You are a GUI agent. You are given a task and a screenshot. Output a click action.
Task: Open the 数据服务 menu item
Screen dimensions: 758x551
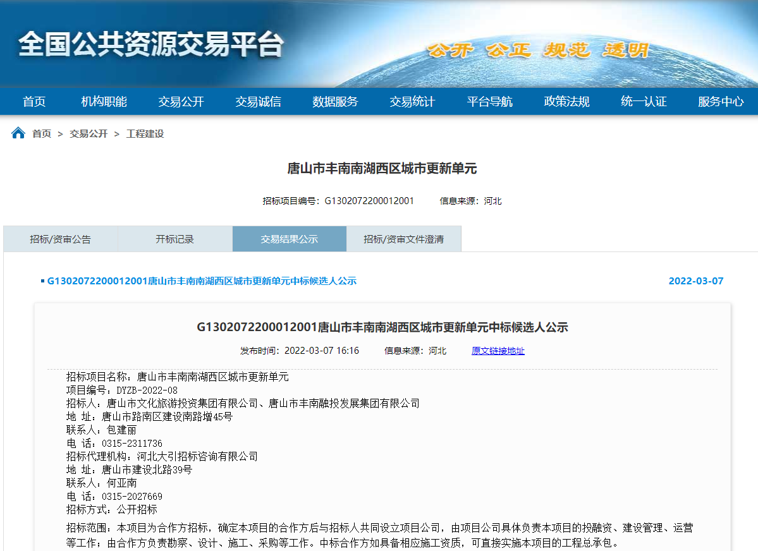(335, 102)
